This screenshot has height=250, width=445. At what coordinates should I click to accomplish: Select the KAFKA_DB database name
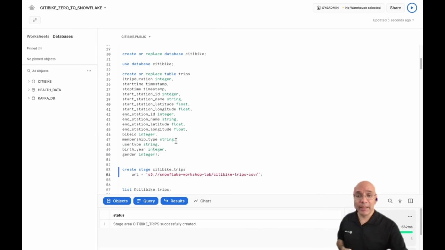pyautogui.click(x=46, y=98)
